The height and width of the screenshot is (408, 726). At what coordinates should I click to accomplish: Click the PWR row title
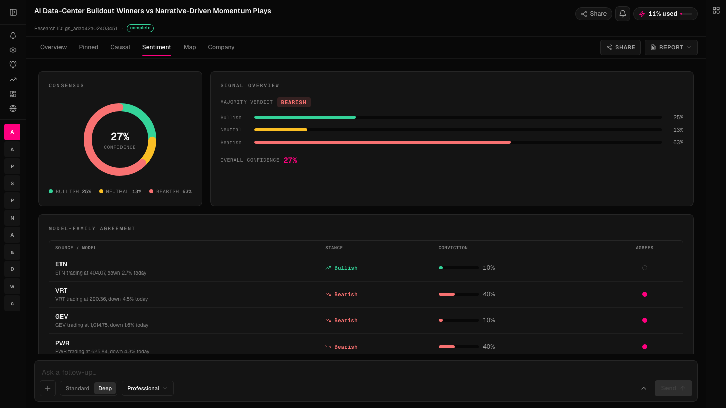coord(62,343)
